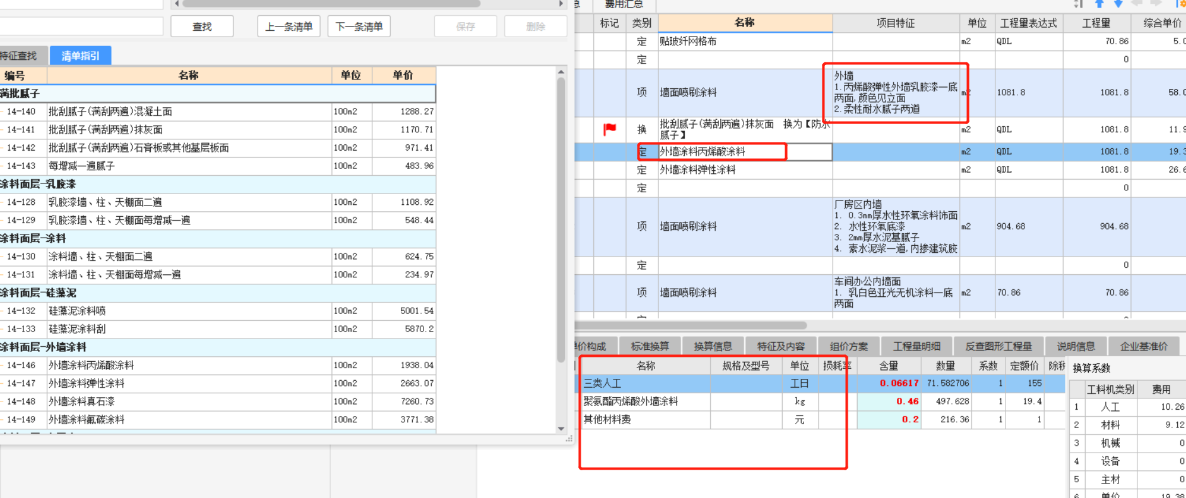
Task: Select quota 14-140 批刮腻子混凝土面
Action: point(218,112)
